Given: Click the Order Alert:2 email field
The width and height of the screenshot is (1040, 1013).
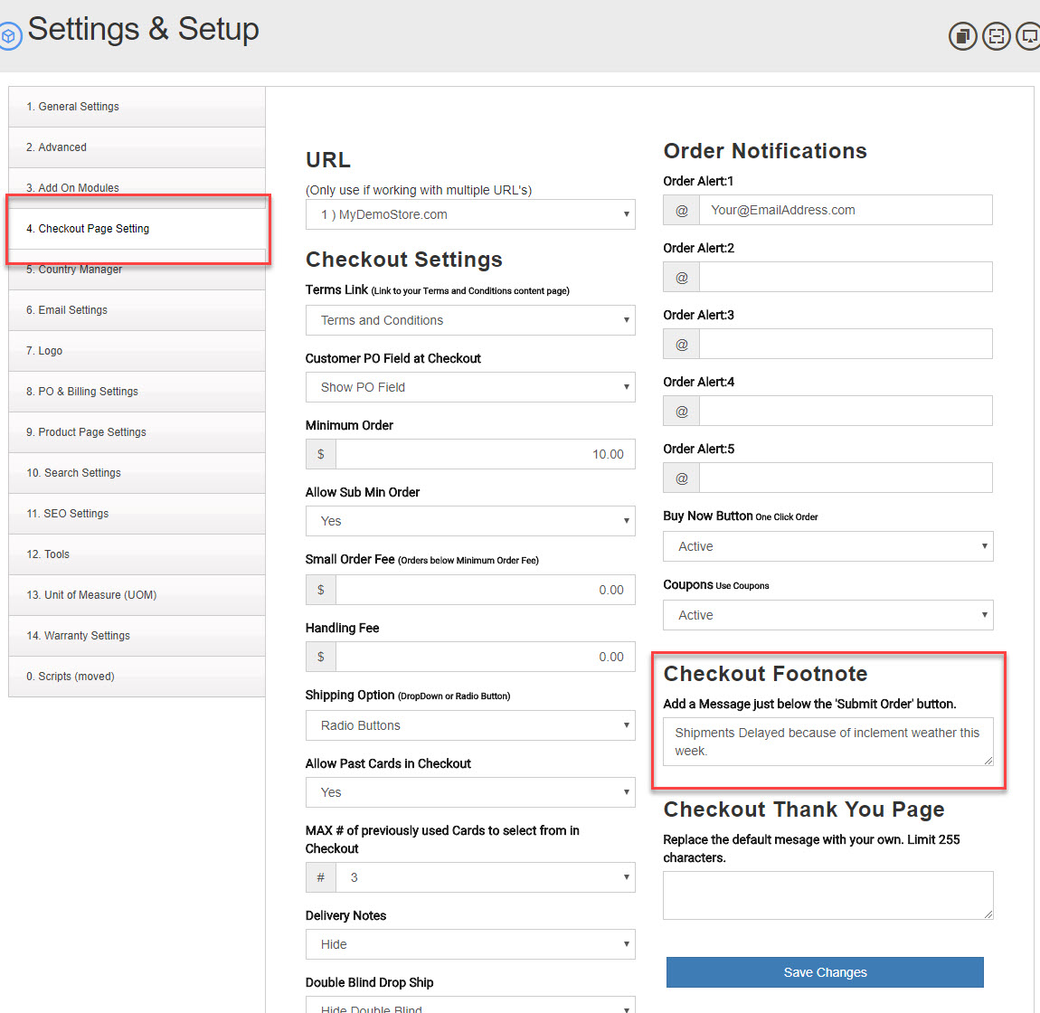Looking at the screenshot, I should click(845, 277).
